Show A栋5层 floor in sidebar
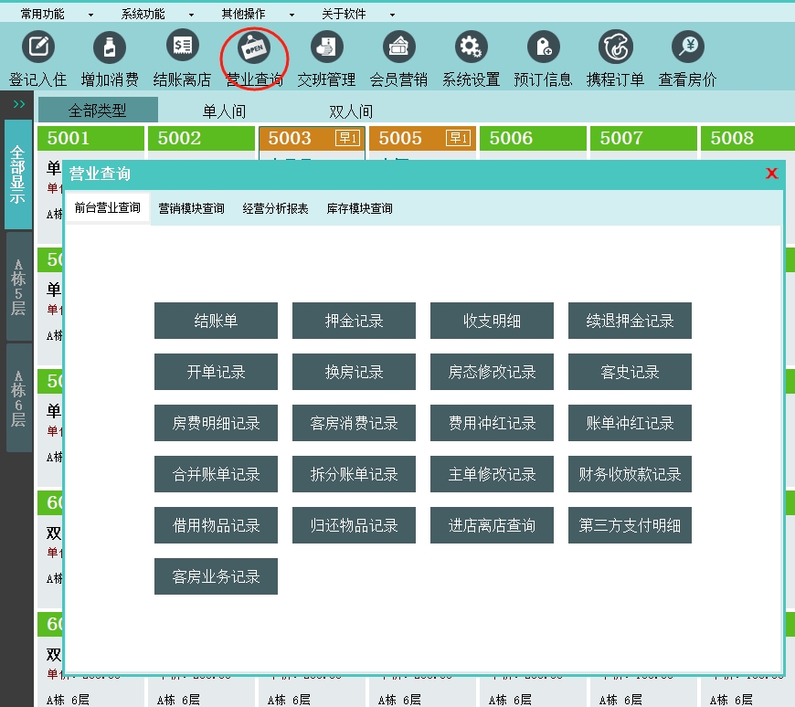The image size is (795, 707). click(18, 287)
